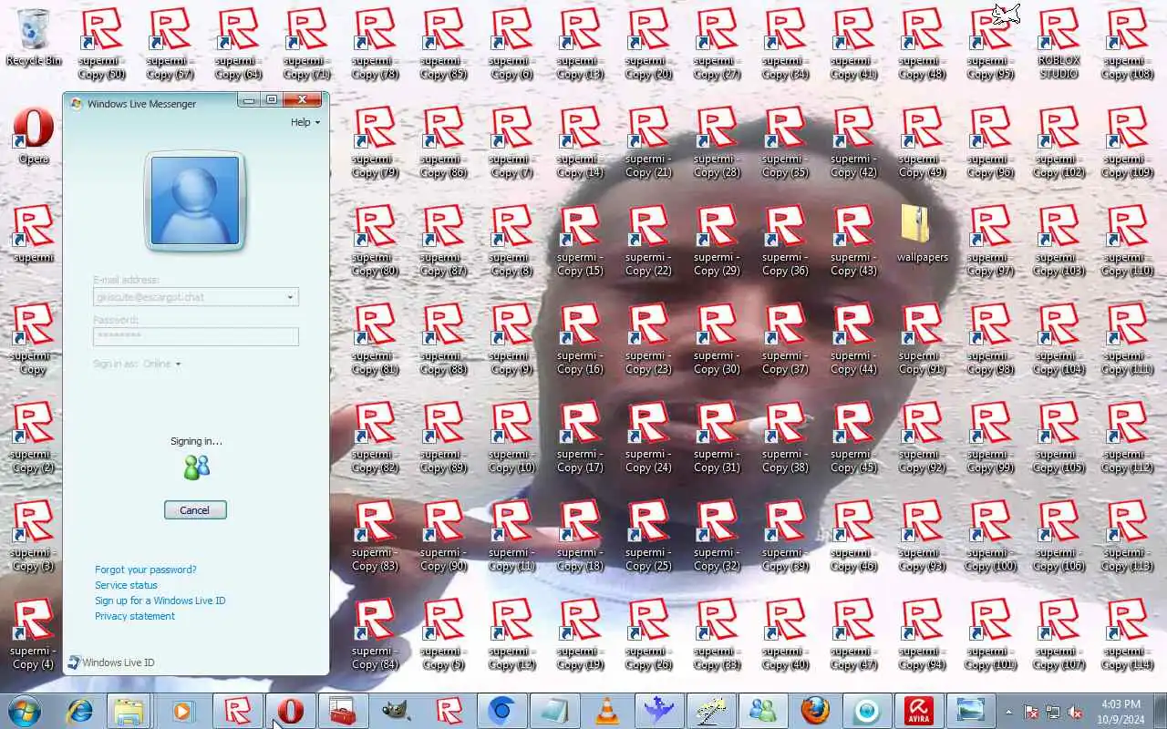Select the wallpapers folder on desktop
The width and height of the screenshot is (1167, 729).
point(922,234)
